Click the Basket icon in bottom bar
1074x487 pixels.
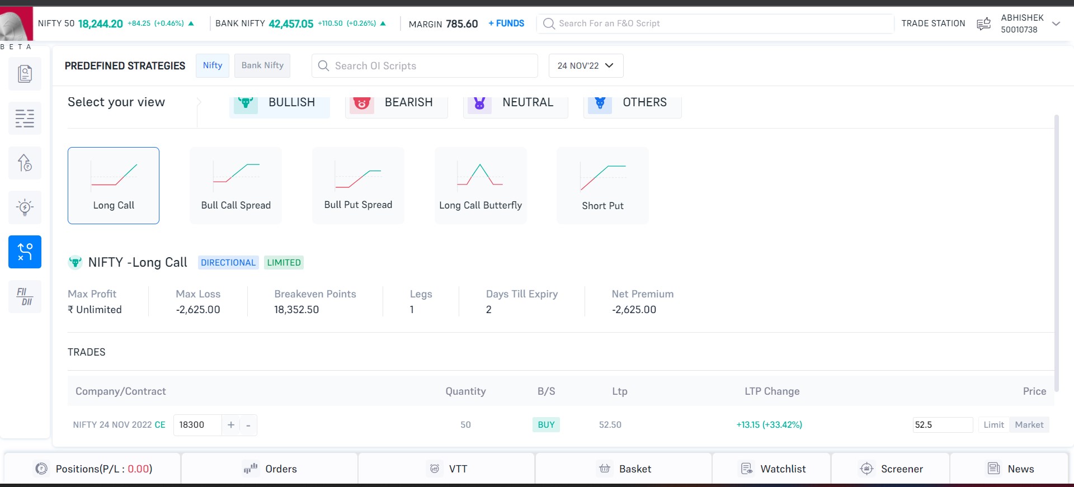coord(605,469)
